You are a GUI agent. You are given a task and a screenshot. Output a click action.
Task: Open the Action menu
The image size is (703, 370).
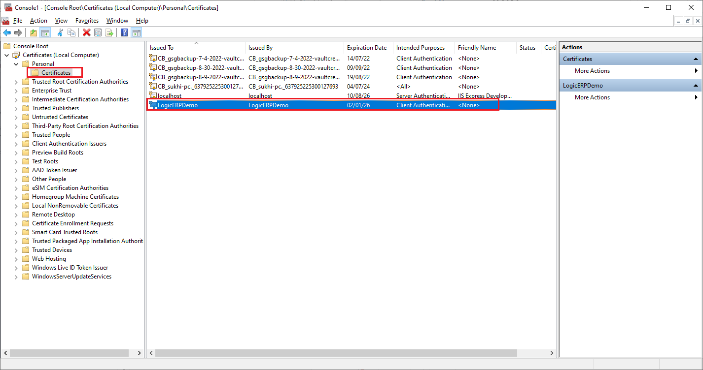click(38, 21)
